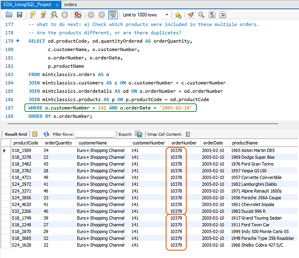Open the Limit to 1000 rows dropdown

point(145,15)
